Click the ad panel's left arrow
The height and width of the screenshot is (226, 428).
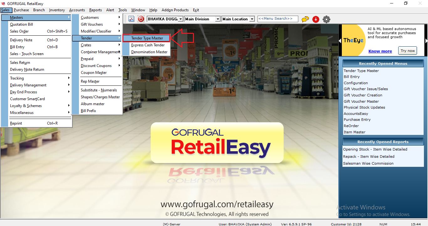[340, 41]
